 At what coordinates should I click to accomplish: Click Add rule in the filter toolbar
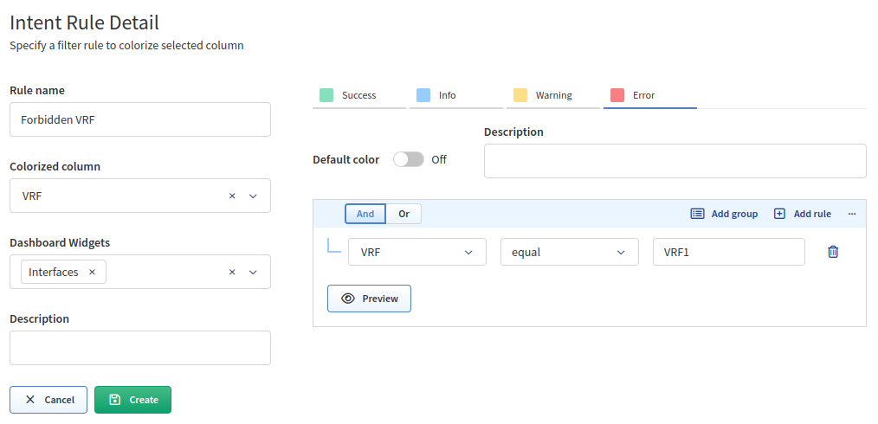(x=803, y=214)
